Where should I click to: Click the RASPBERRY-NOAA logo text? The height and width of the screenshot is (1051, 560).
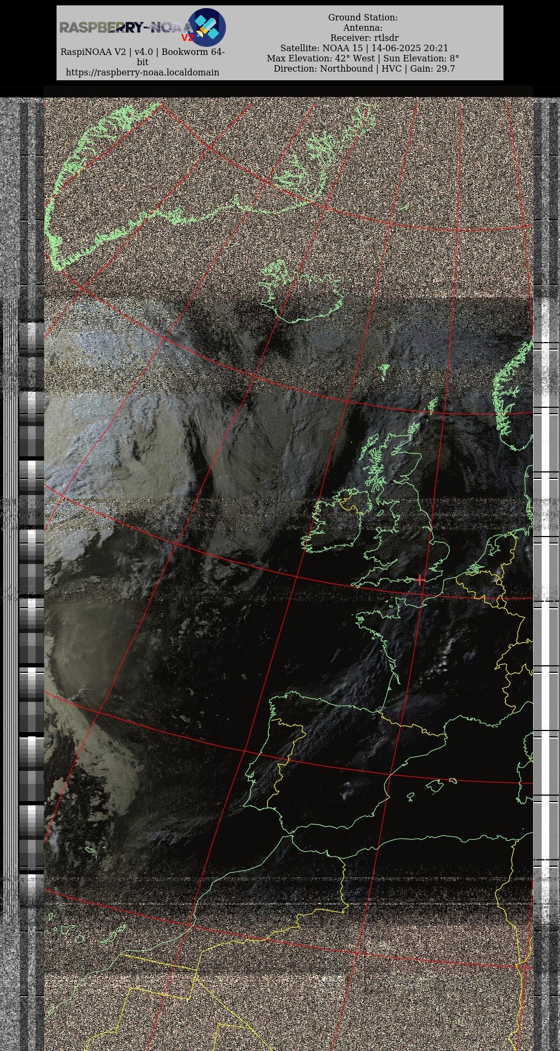point(125,27)
